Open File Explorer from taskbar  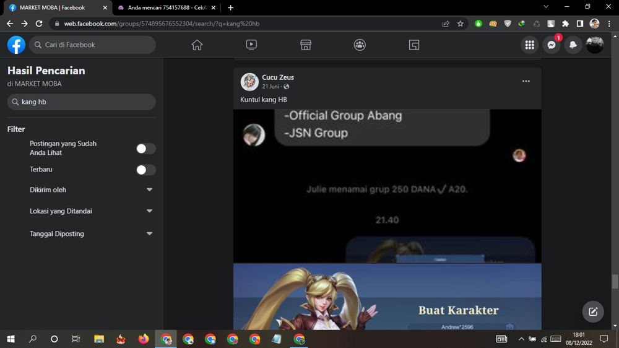click(x=98, y=339)
